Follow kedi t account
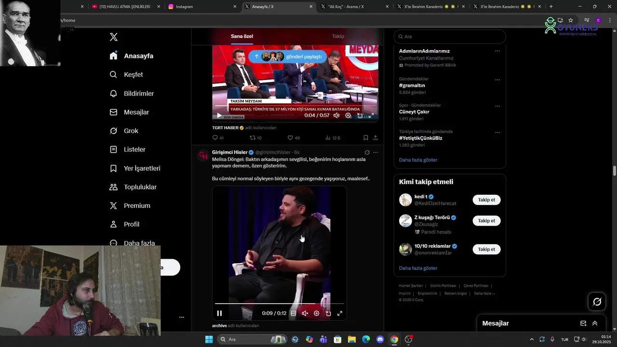Screen dimensions: 617x347 pos(486,200)
